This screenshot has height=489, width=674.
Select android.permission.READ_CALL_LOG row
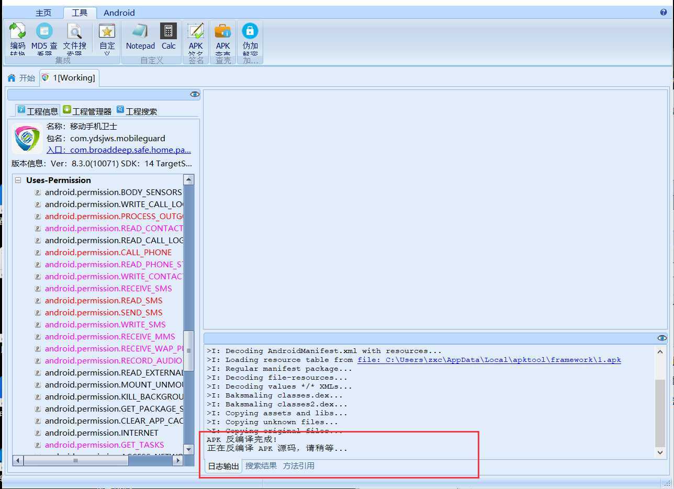pos(114,241)
